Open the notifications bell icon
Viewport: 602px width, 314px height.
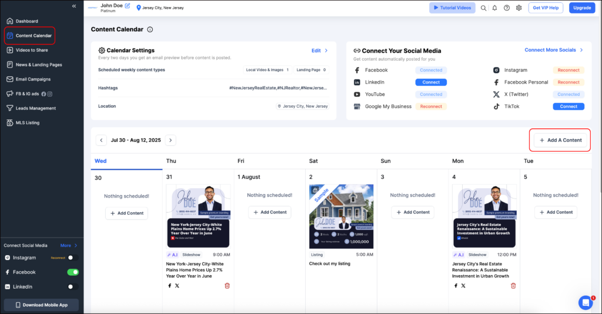495,8
